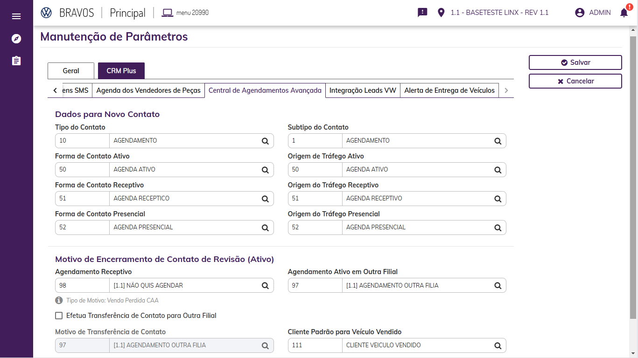
Task: Open Agenda dos Vendedores de Peças tab
Action: (148, 90)
